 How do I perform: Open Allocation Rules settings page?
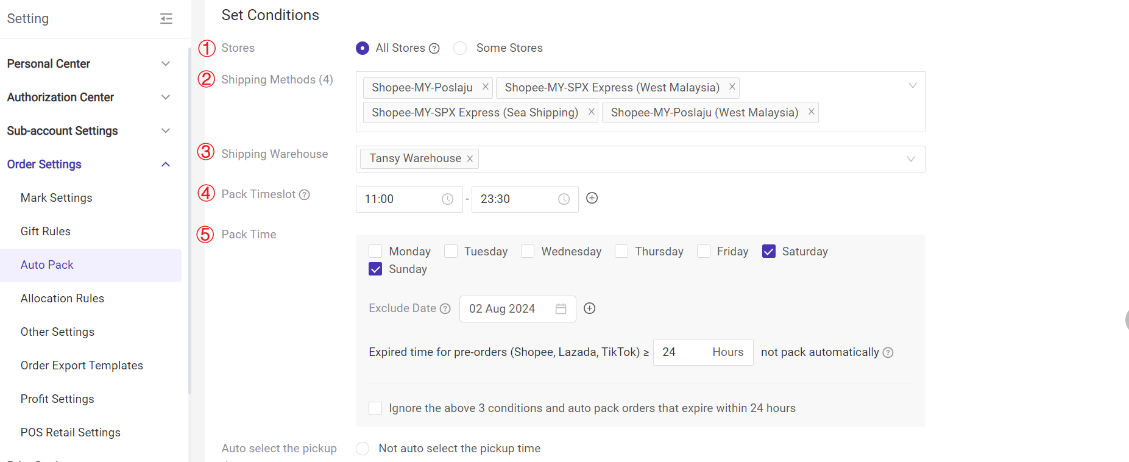[x=62, y=299]
